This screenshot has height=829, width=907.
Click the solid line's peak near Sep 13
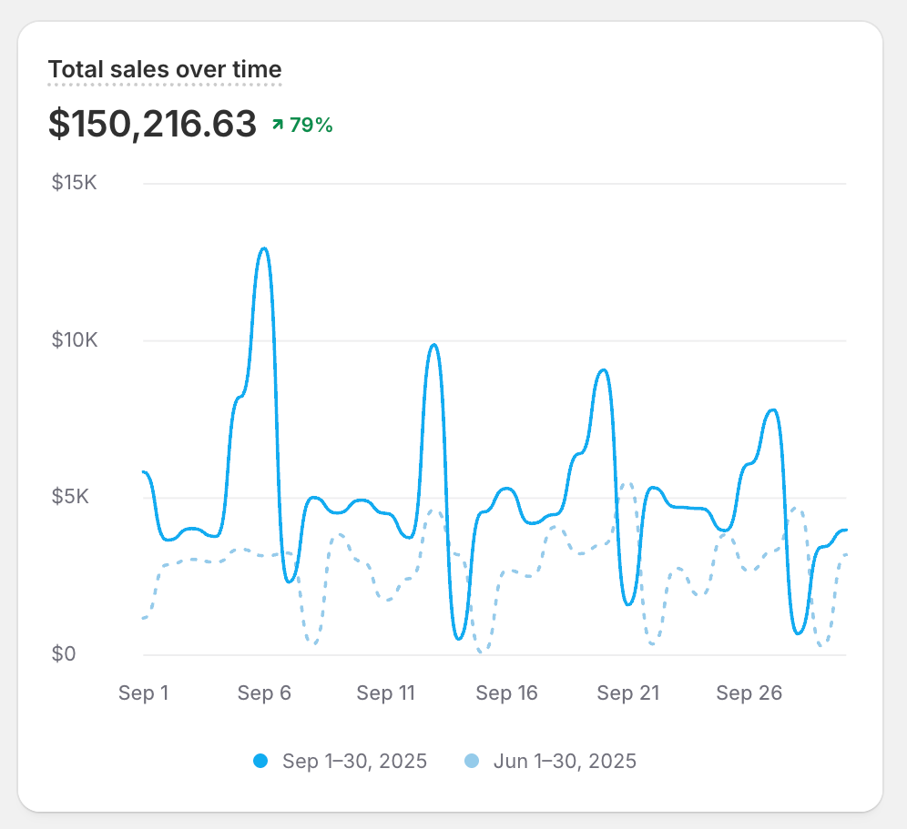coord(434,345)
